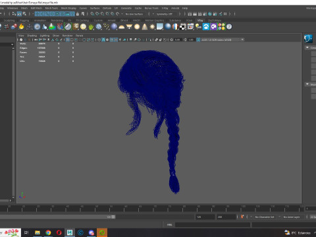Toggle the view transform icon beside color space
This screenshot has height=237, width=316.
coord(198,39)
